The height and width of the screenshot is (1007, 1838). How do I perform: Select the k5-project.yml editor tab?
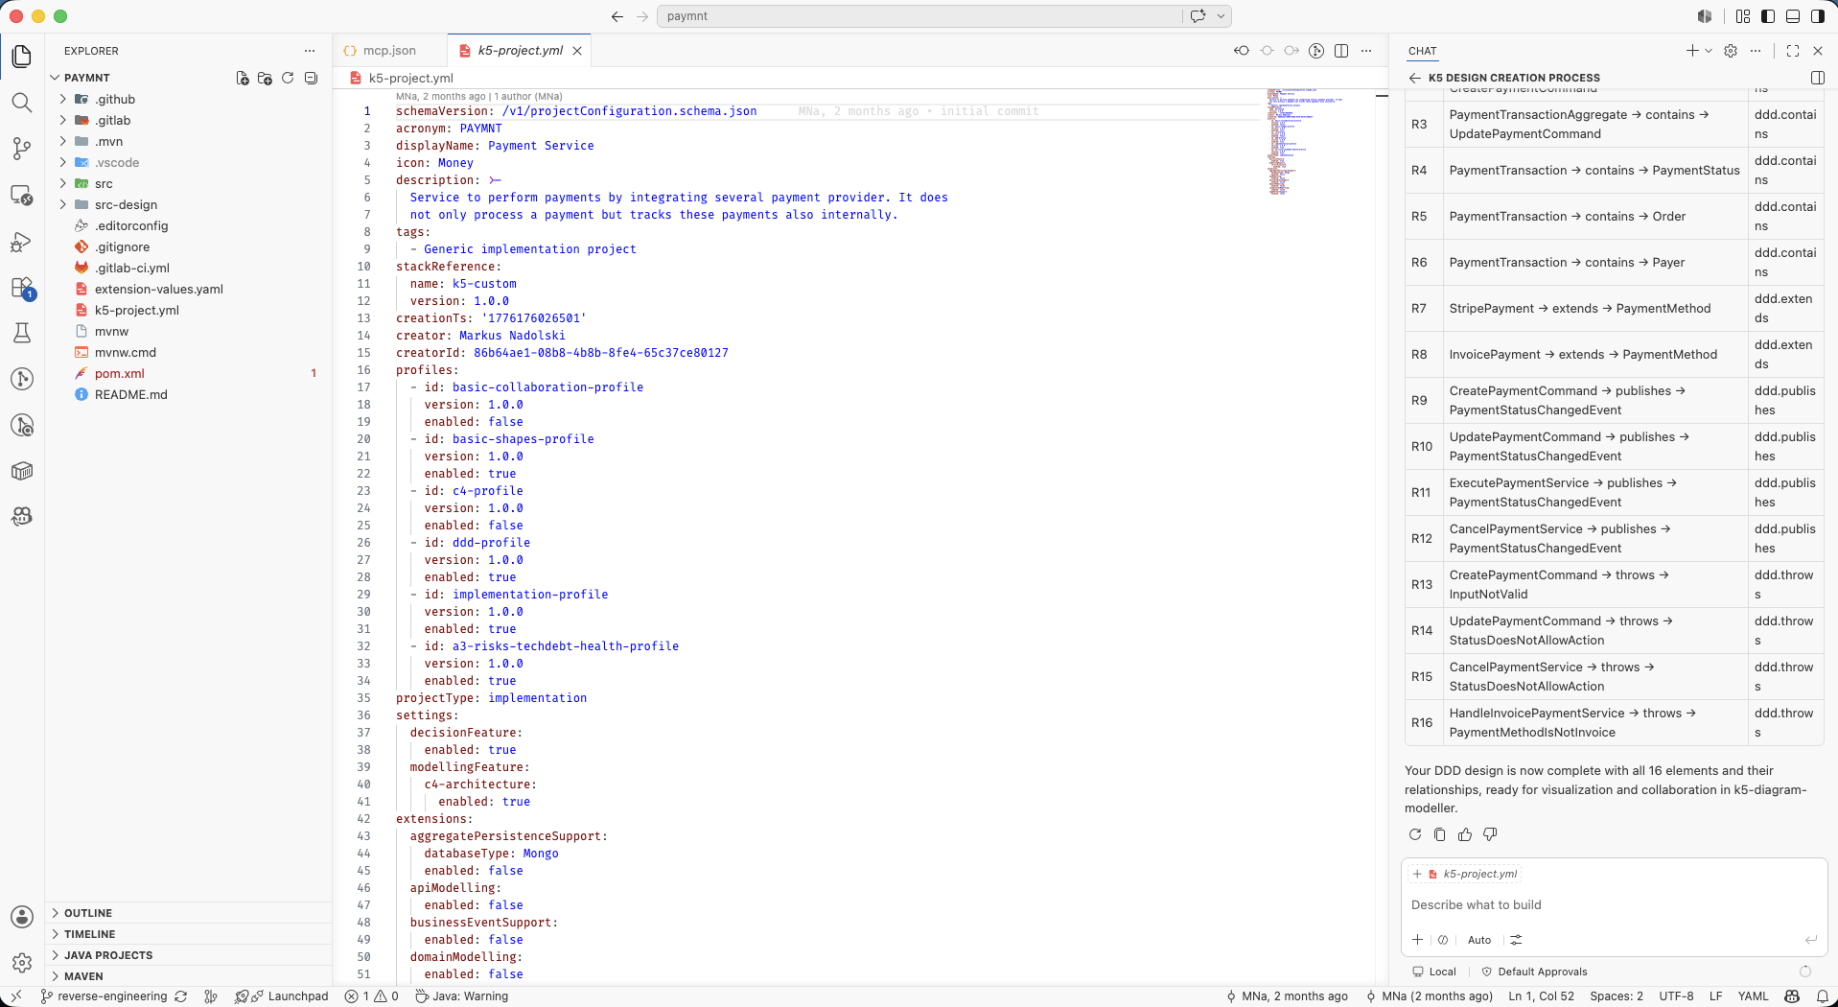[x=520, y=51]
